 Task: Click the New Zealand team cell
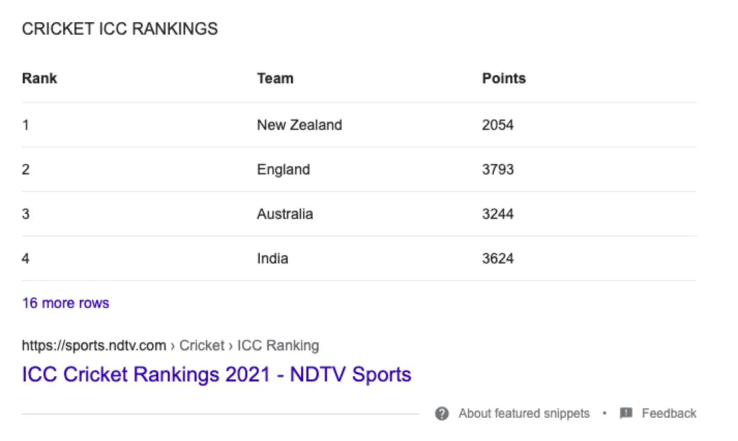[x=300, y=125]
